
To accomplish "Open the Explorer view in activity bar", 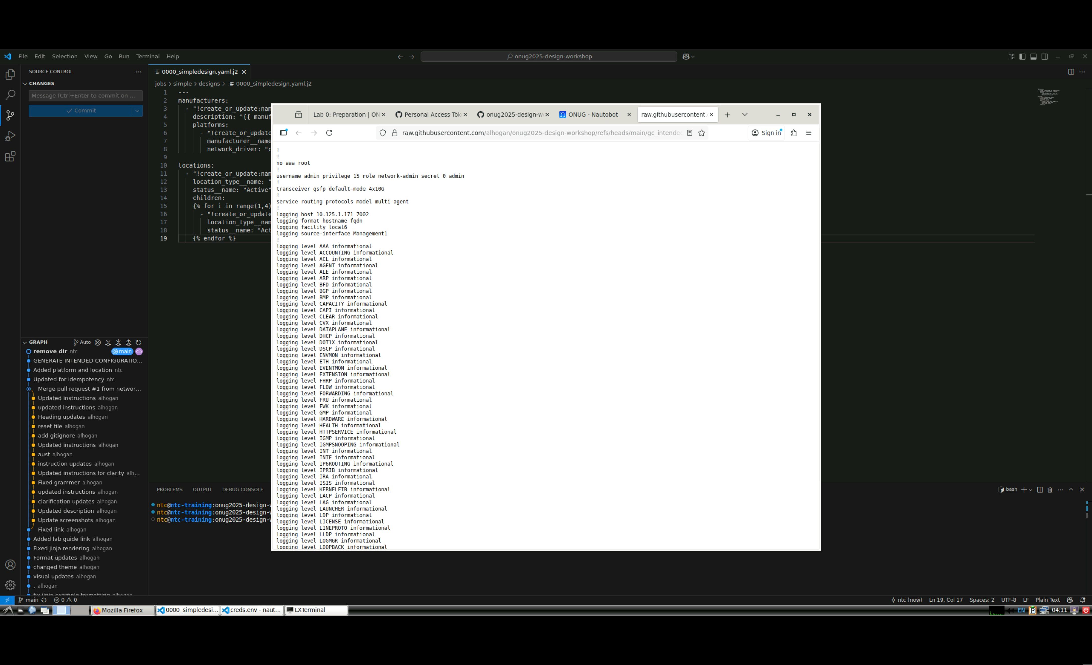I will coord(10,75).
